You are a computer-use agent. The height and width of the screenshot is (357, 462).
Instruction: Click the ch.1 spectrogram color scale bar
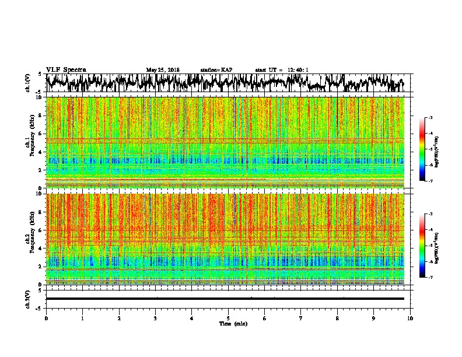422,149
